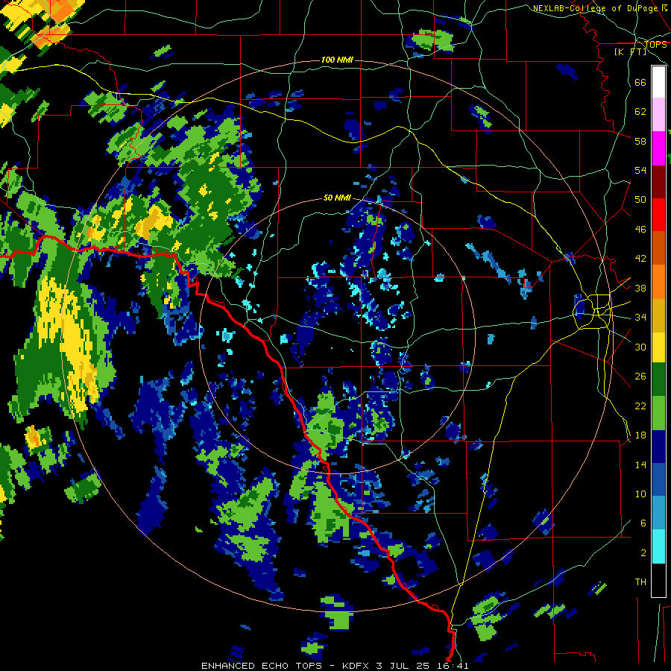
Task: Click the 'TH' threshold legend label
Action: tap(640, 582)
